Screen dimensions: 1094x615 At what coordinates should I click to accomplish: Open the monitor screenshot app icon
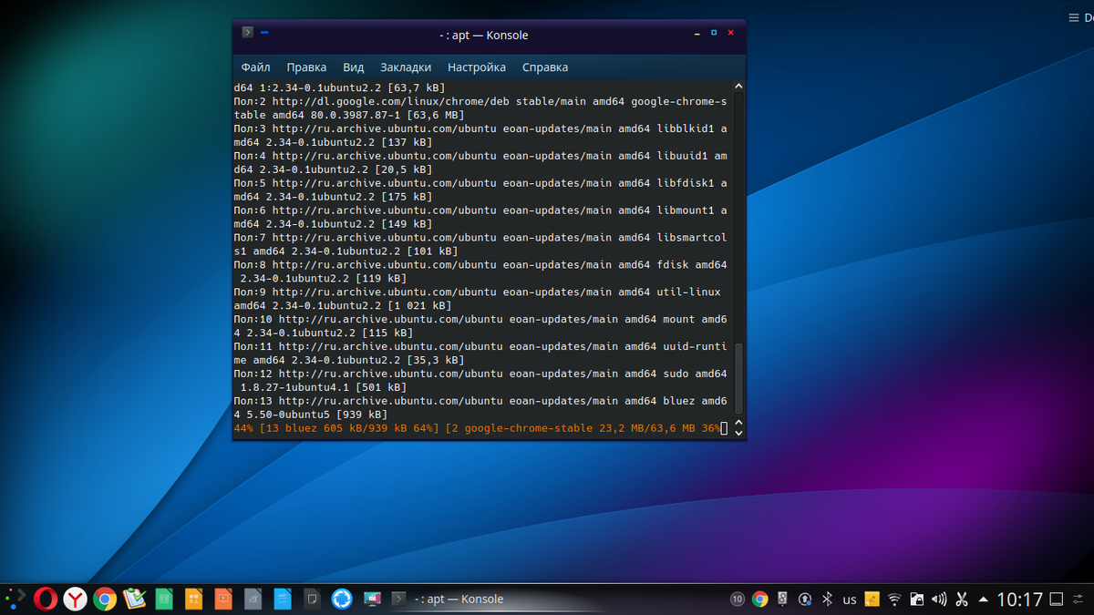pyautogui.click(x=371, y=599)
